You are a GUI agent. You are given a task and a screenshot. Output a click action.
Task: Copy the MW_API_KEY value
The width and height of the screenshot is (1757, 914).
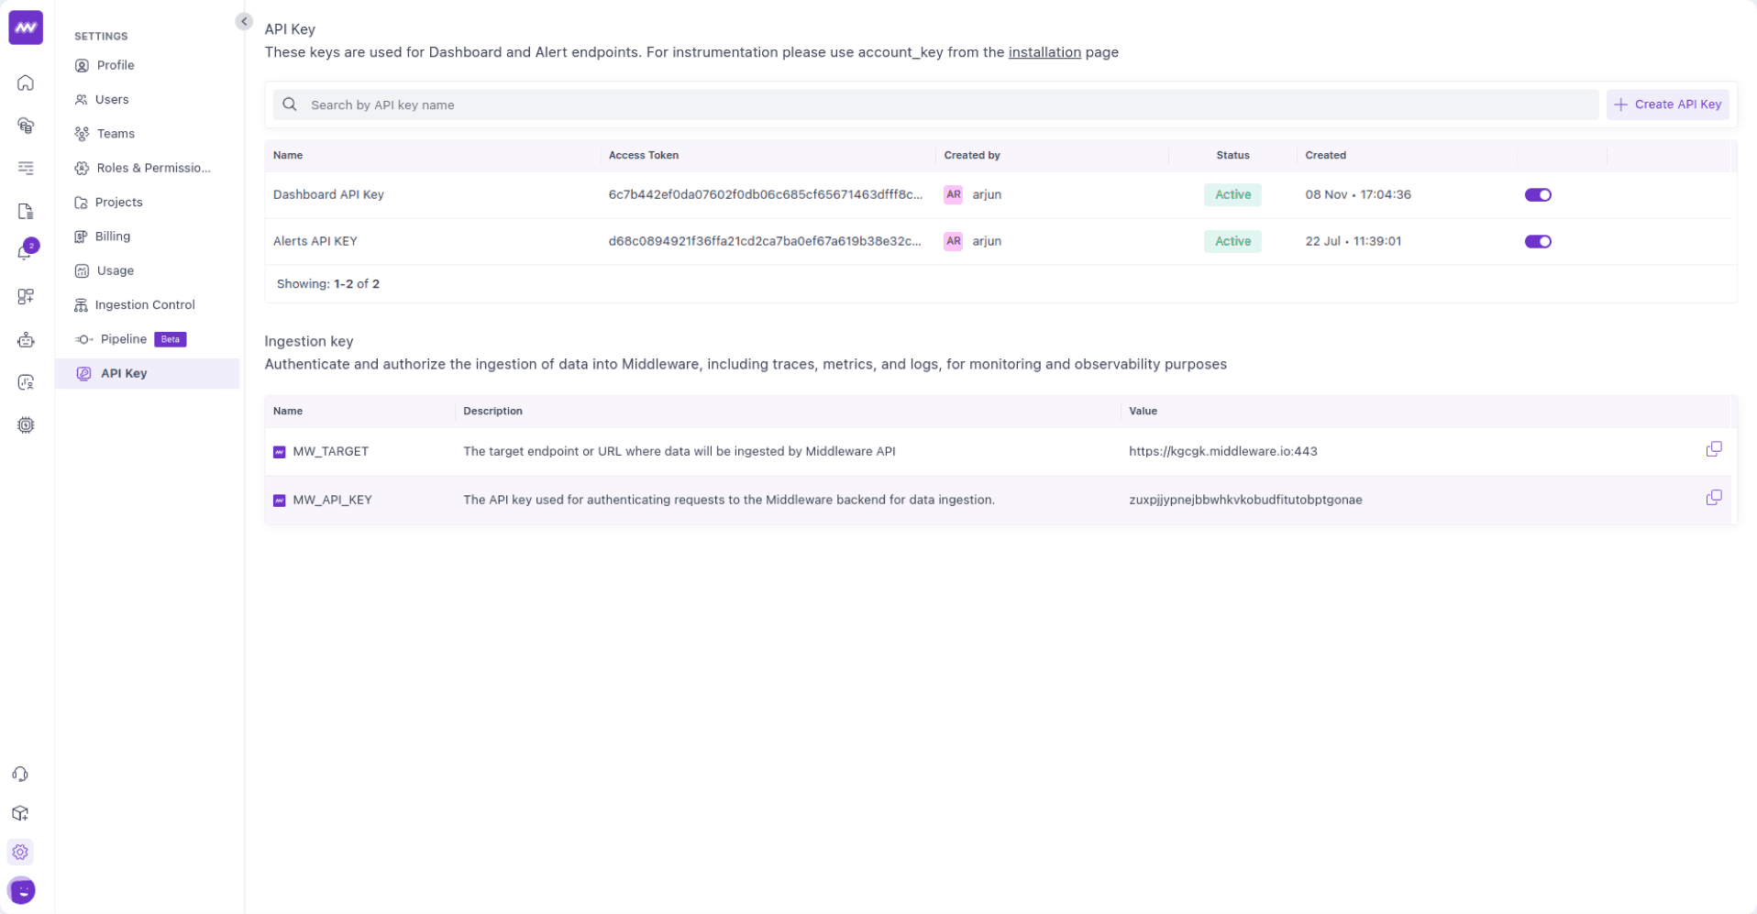1713,498
